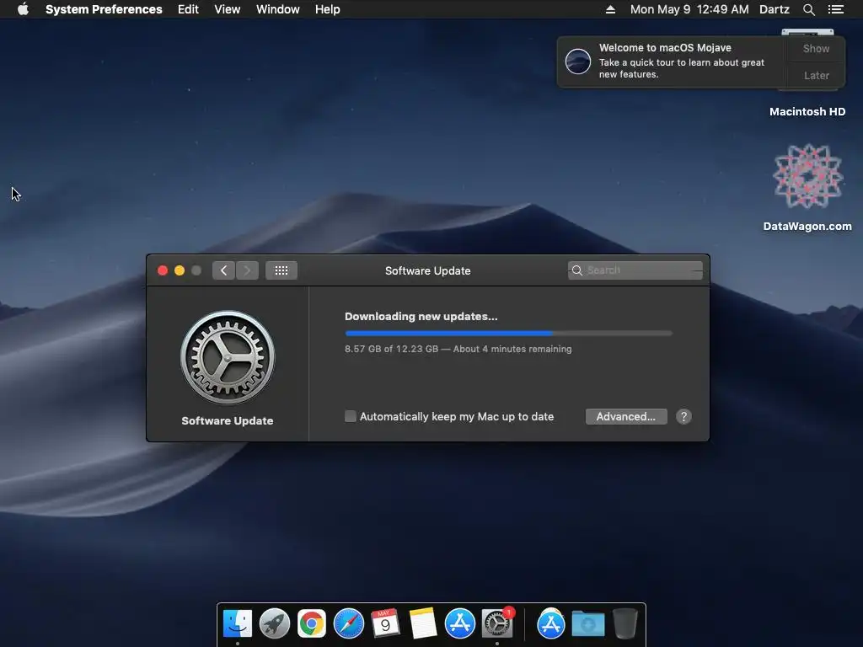The height and width of the screenshot is (647, 863).
Task: Open Safari from the Dock
Action: point(349,623)
